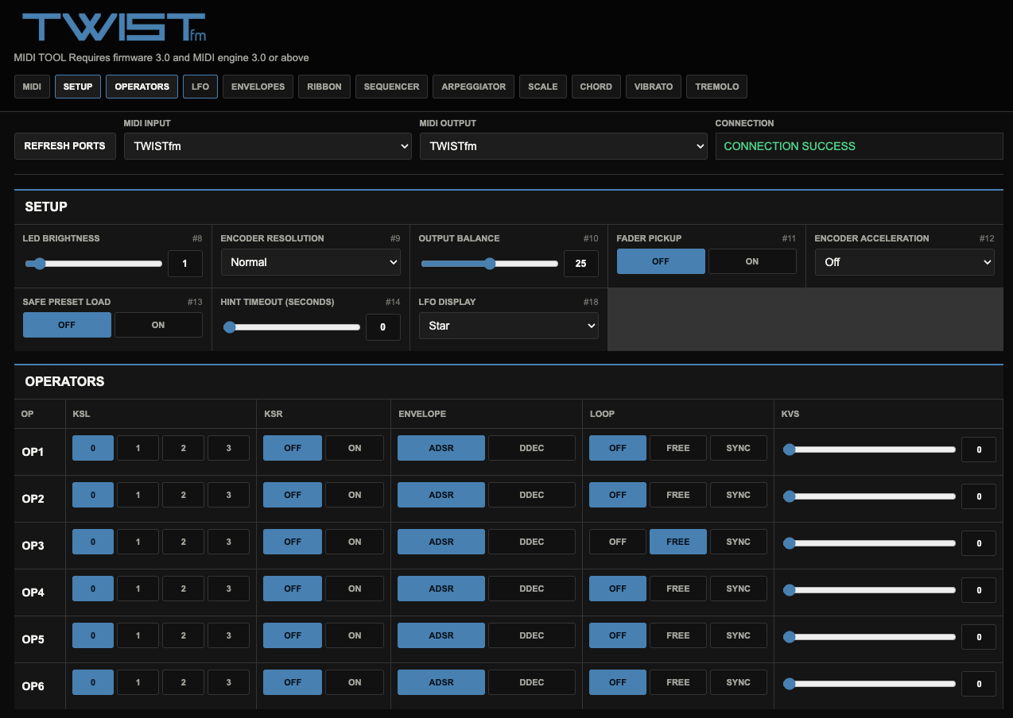Screen dimensions: 1013x718
Task: Set OP2 KSR to OFF
Action: [x=293, y=495]
